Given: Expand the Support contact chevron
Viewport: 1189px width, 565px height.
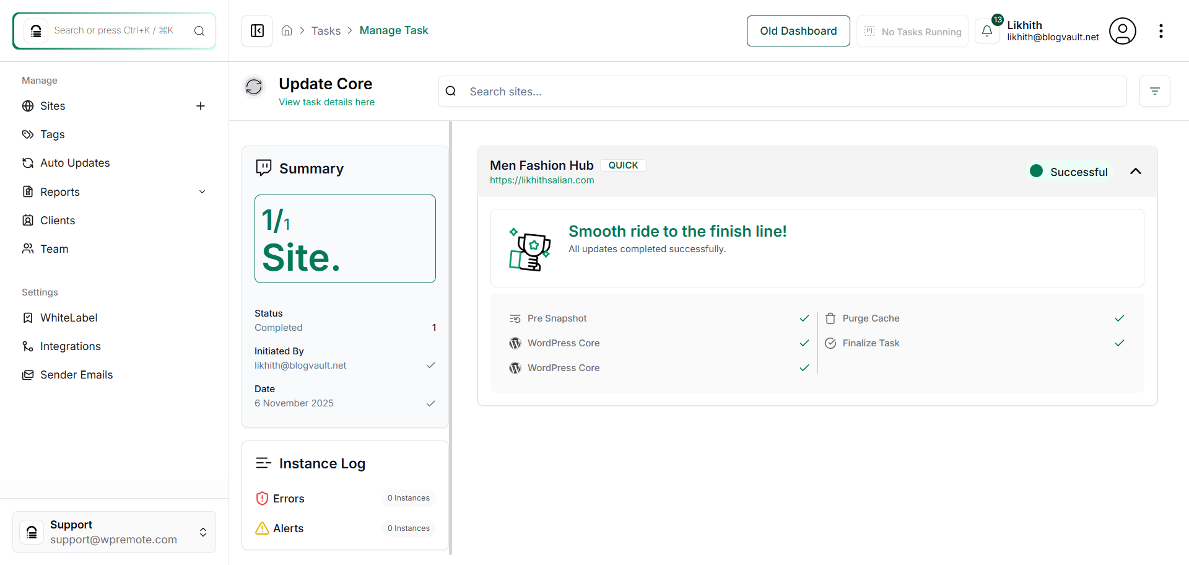Looking at the screenshot, I should 203,532.
